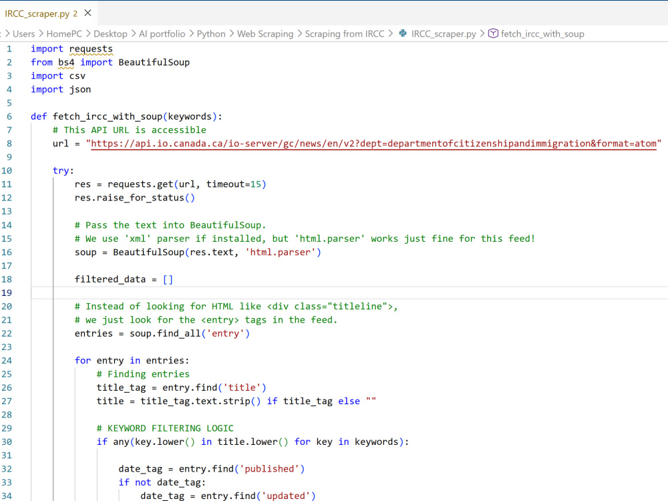Click 'json' on the import line
The width and height of the screenshot is (668, 501).
coord(80,90)
